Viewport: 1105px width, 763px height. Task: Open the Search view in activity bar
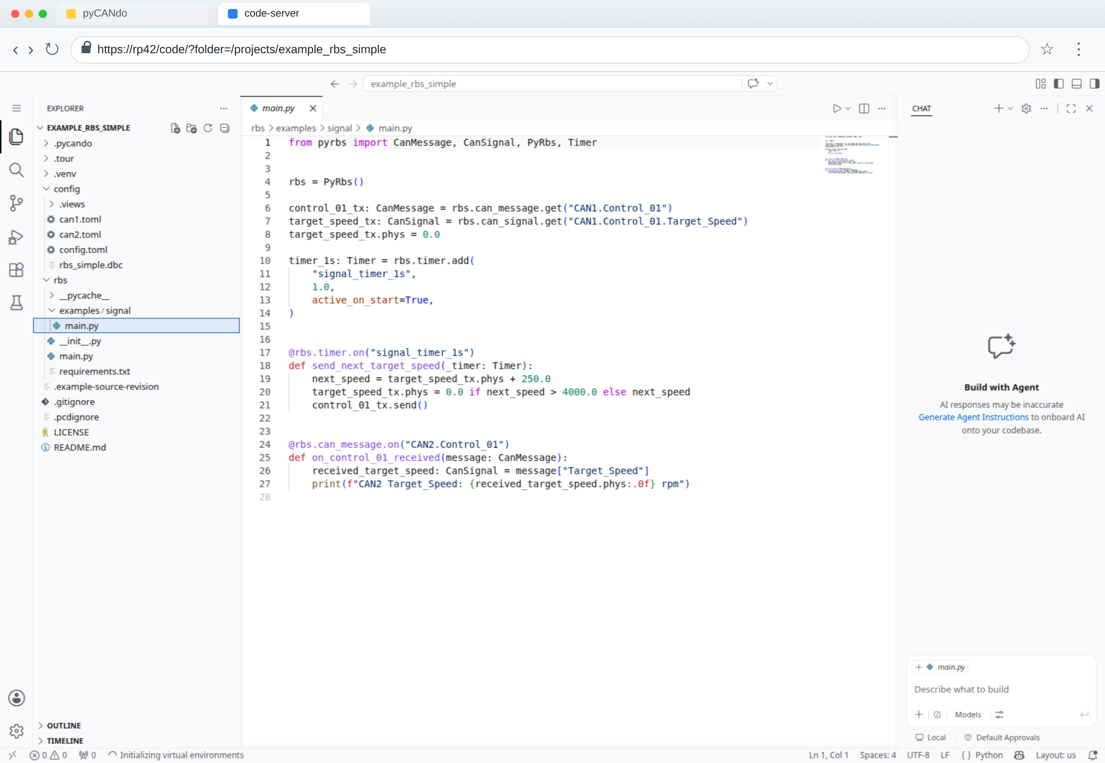(x=16, y=170)
